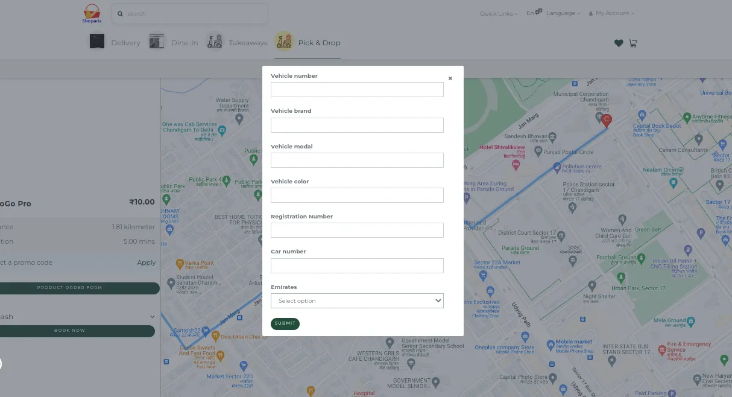The height and width of the screenshot is (397, 732).
Task: Open the My Account menu
Action: 611,13
